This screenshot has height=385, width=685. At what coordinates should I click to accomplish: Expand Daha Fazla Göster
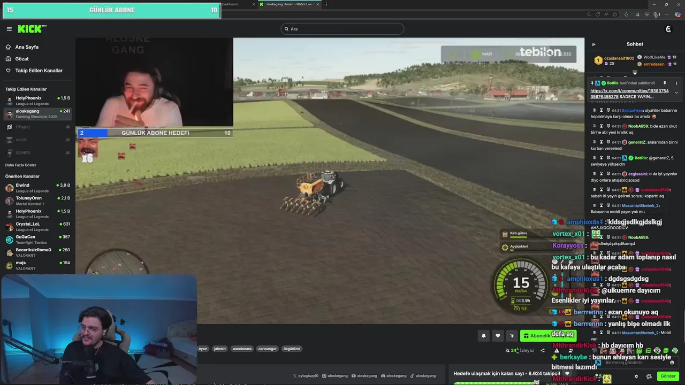(x=21, y=165)
